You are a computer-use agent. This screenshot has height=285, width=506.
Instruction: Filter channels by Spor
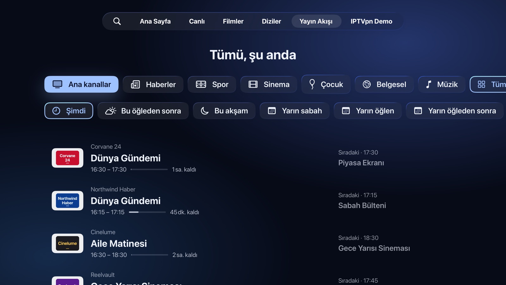[x=212, y=84]
